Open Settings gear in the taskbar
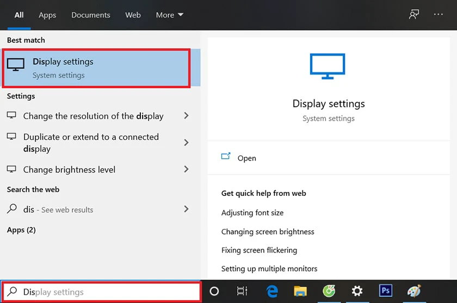 tap(357, 291)
